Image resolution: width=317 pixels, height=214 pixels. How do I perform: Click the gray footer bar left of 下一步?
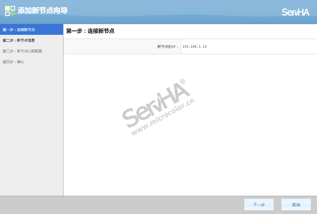(119, 205)
